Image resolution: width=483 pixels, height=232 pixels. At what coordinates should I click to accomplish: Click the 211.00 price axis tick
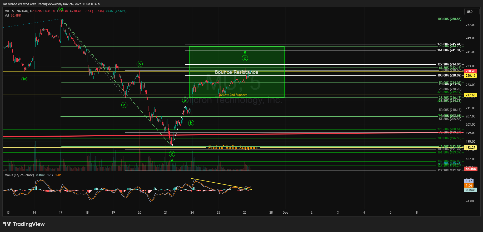coord(471,108)
